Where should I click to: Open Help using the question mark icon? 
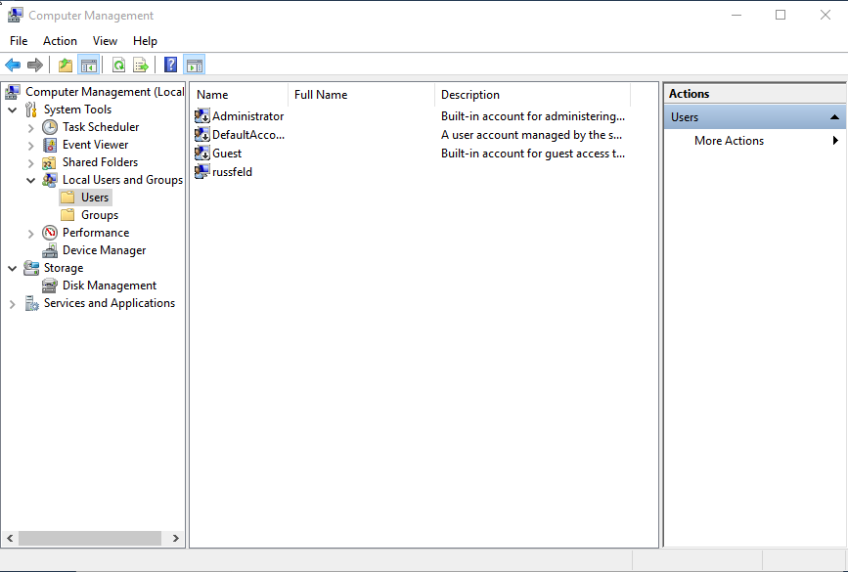[x=170, y=66]
